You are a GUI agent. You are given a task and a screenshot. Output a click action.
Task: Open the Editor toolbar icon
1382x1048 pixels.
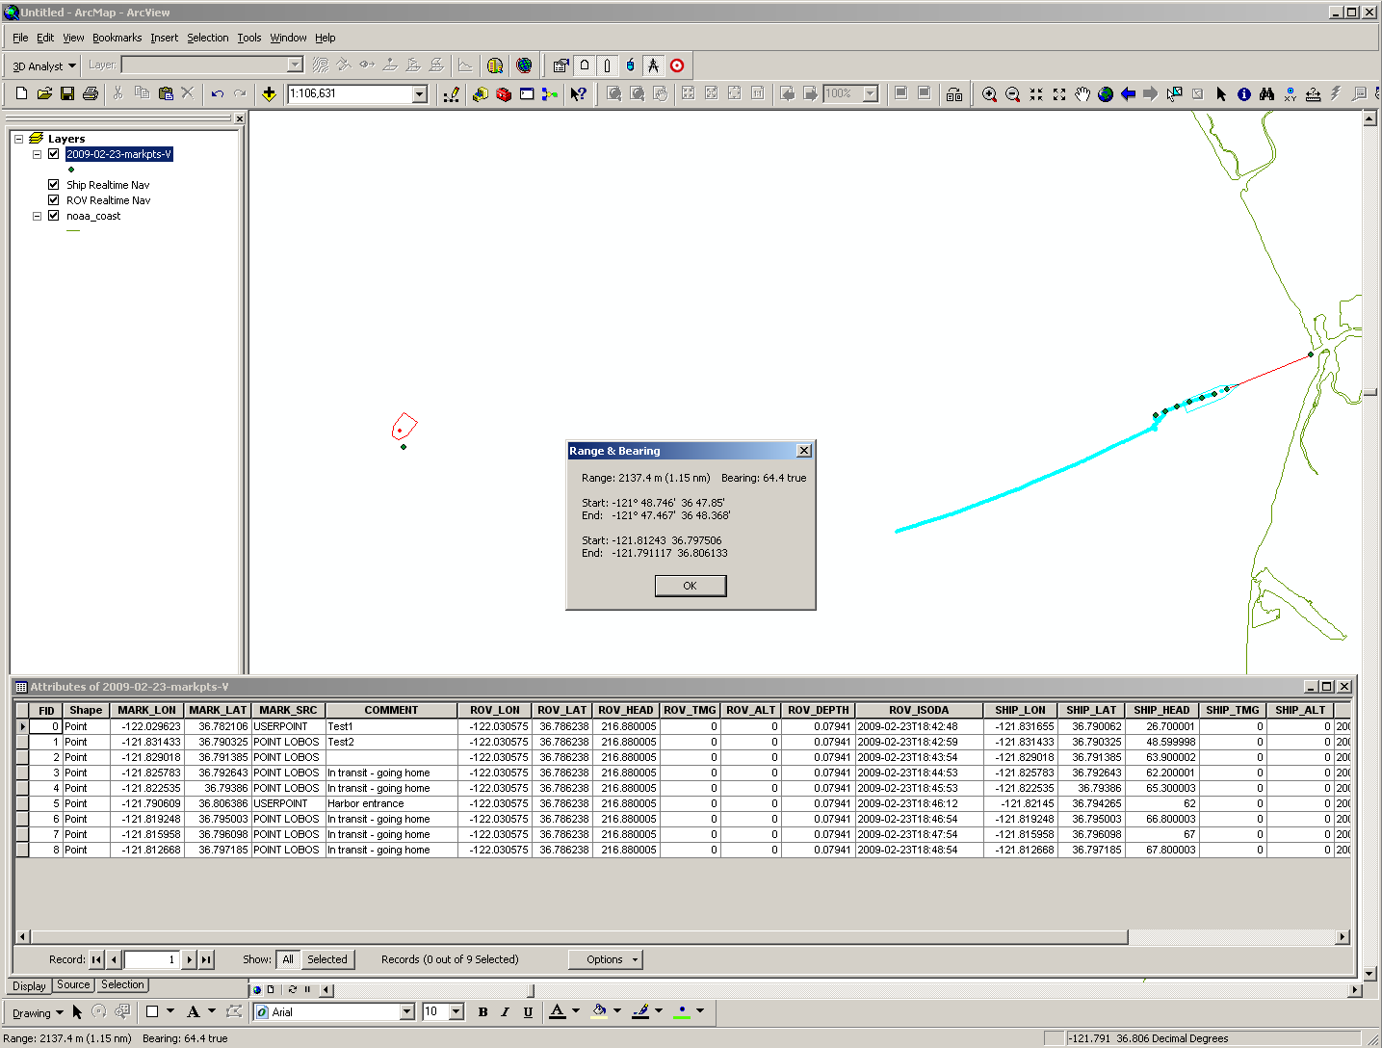click(x=451, y=93)
